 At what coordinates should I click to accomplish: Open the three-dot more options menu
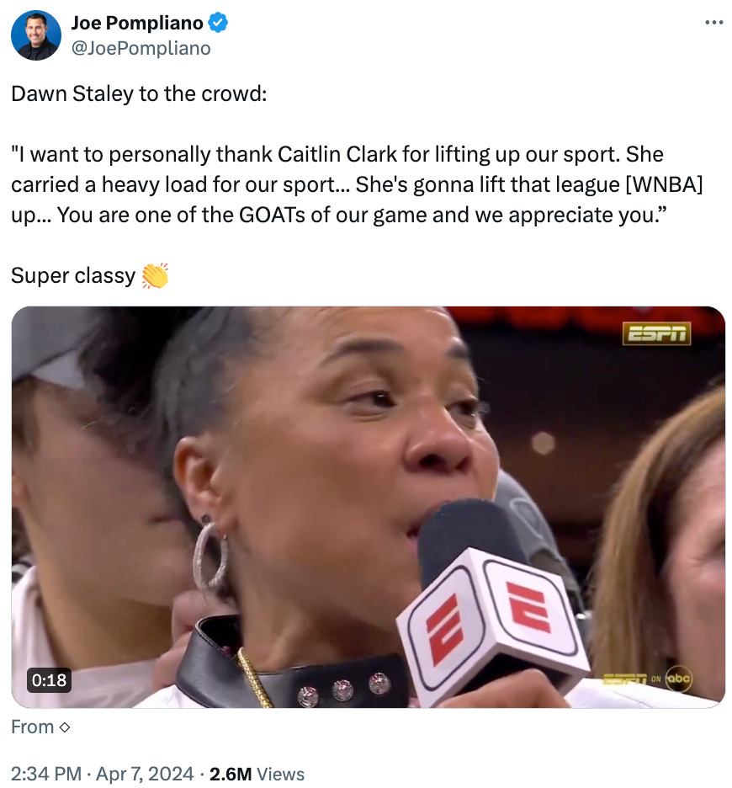713,23
